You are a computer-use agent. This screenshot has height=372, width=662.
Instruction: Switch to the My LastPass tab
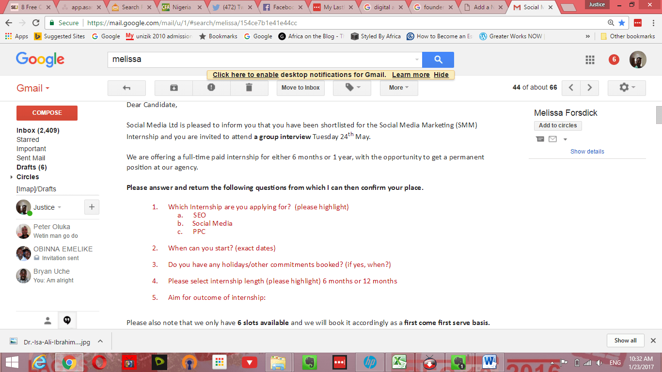pos(330,7)
